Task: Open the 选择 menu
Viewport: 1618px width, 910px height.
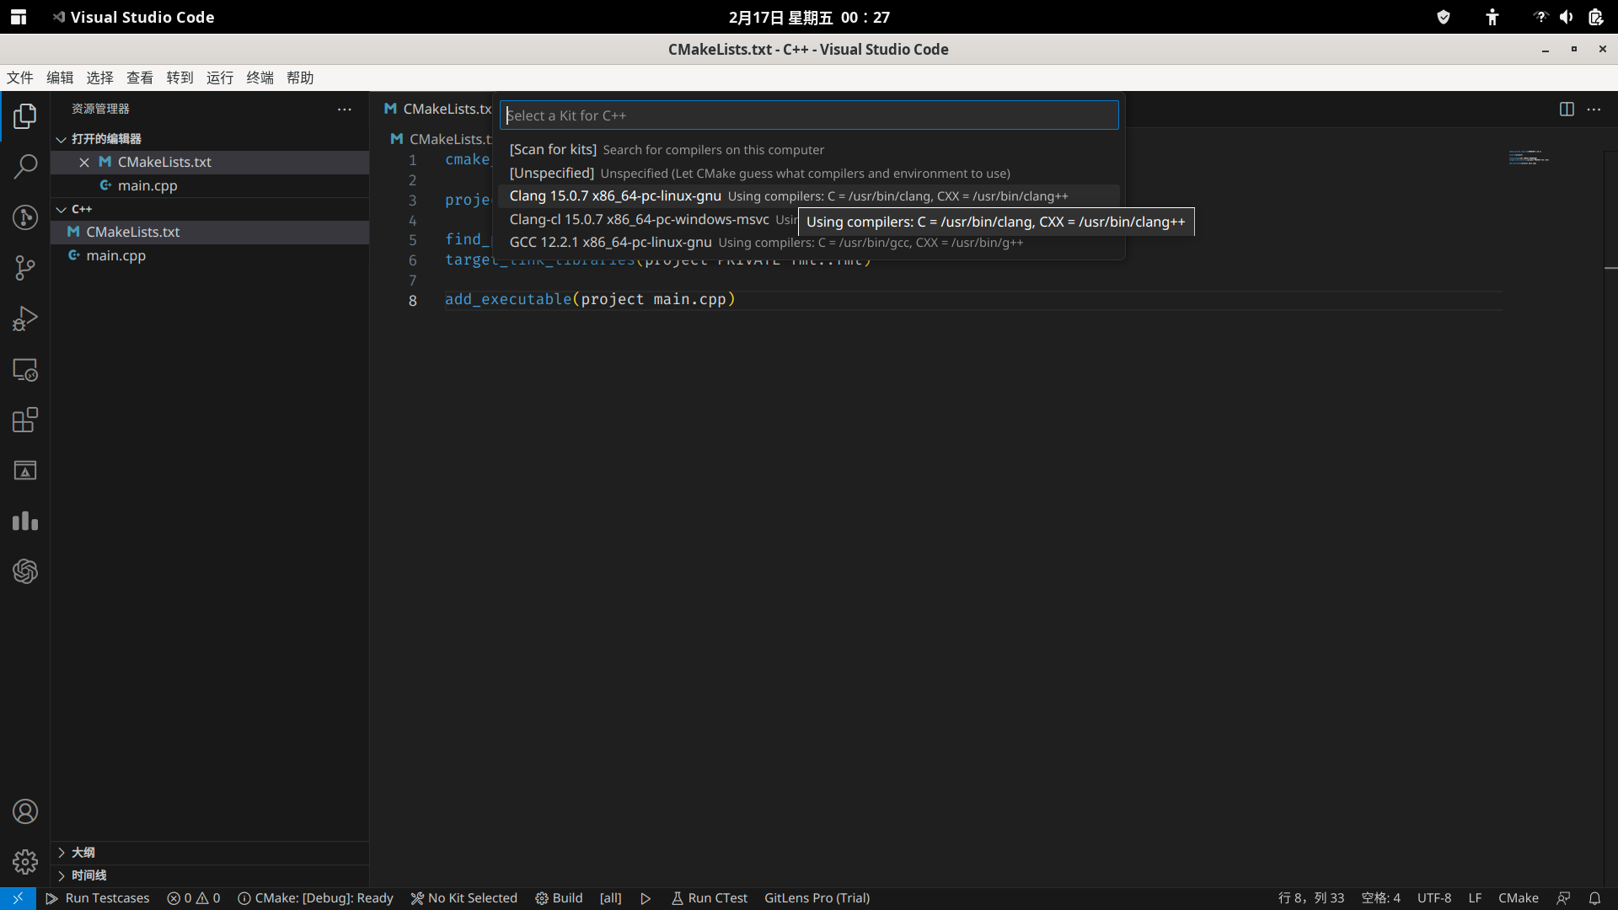Action: point(99,78)
